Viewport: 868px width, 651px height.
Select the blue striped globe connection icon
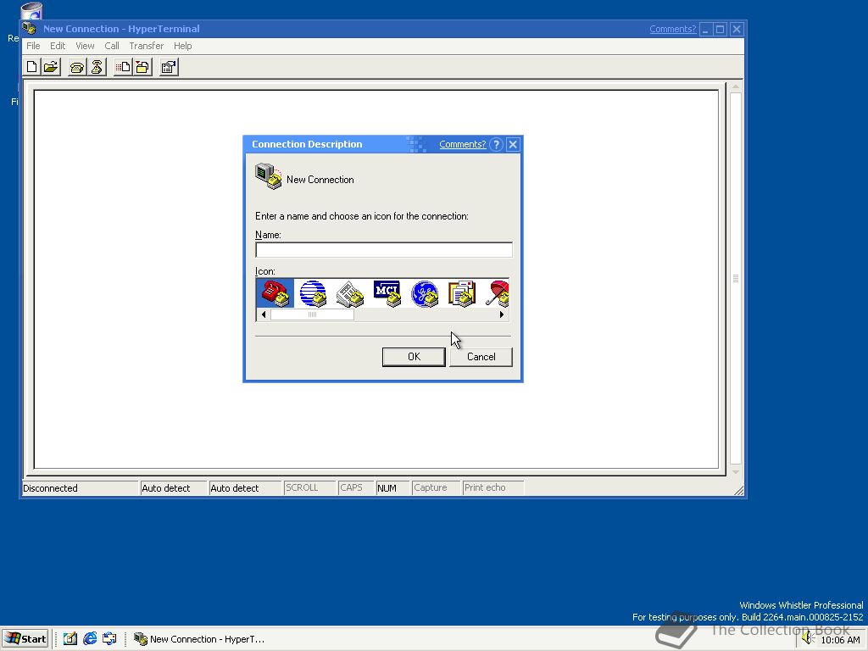[313, 292]
